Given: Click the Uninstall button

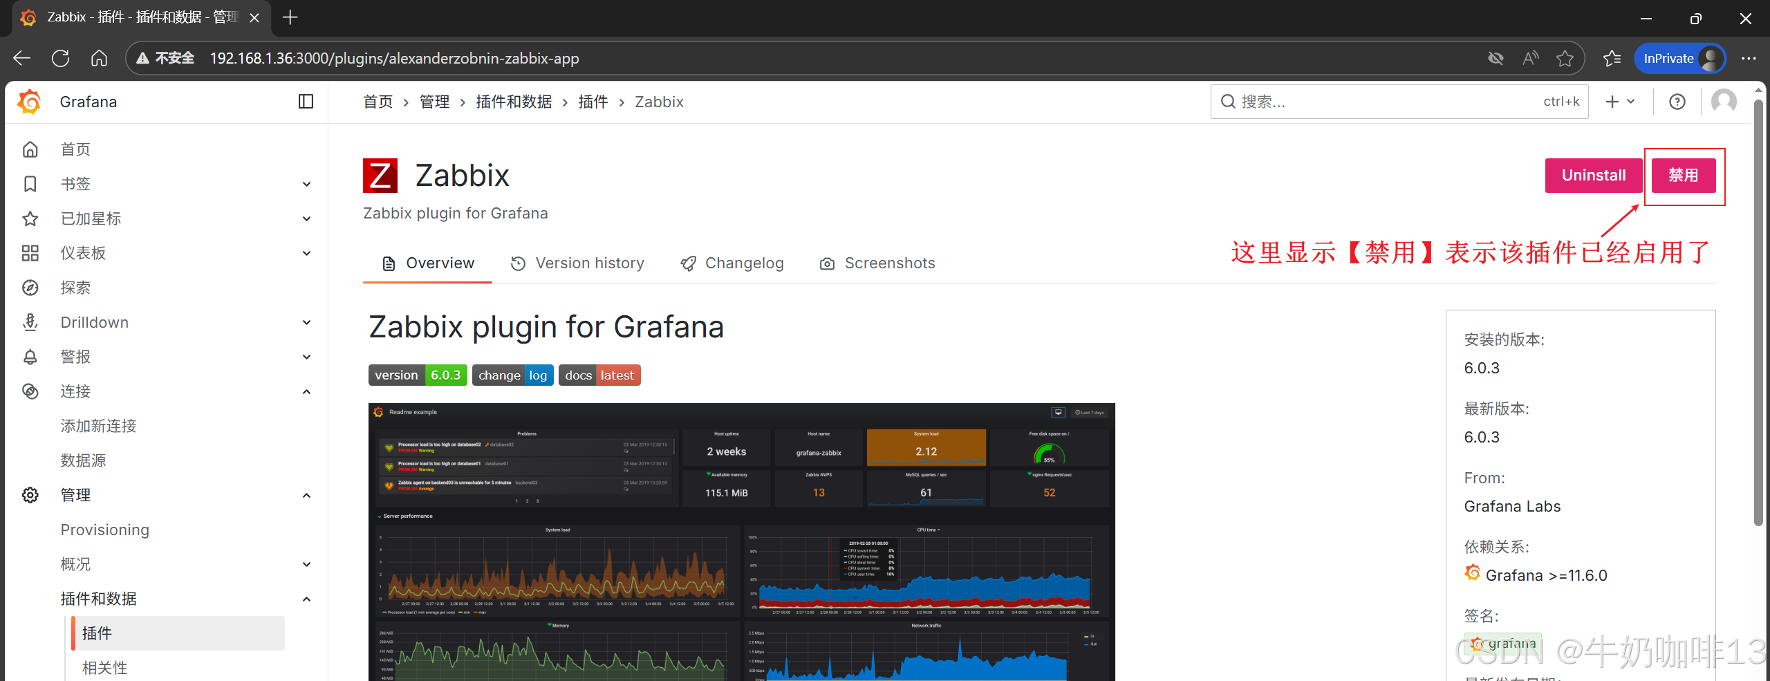Looking at the screenshot, I should tap(1594, 176).
